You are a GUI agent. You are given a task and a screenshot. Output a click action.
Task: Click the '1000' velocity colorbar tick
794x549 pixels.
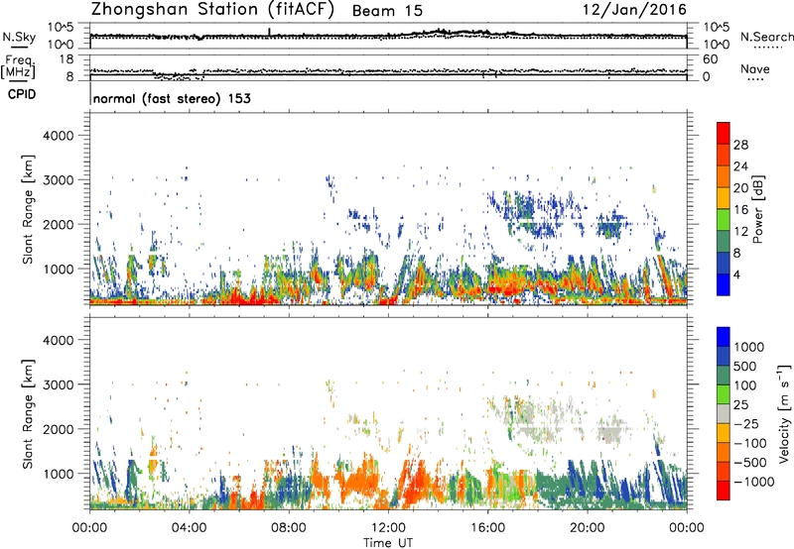(x=748, y=347)
